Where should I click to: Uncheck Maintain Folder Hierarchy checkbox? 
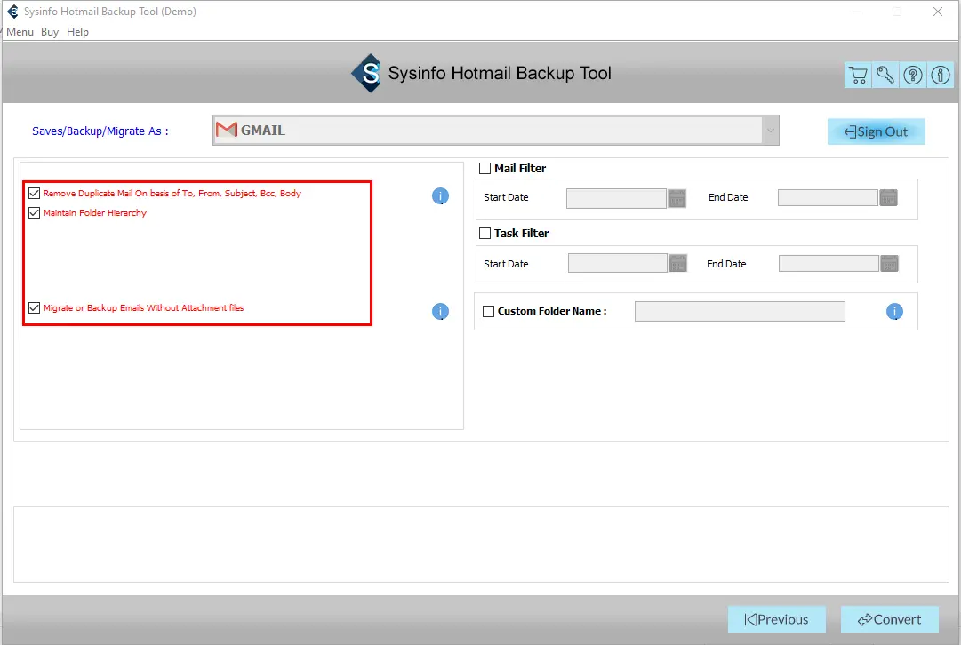click(x=35, y=212)
